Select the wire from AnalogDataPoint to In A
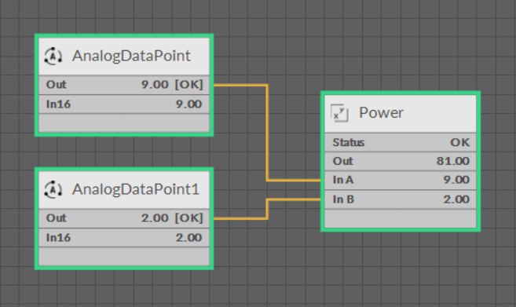 (x=267, y=132)
